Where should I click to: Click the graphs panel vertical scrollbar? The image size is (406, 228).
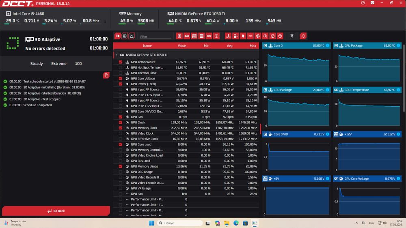[404, 77]
